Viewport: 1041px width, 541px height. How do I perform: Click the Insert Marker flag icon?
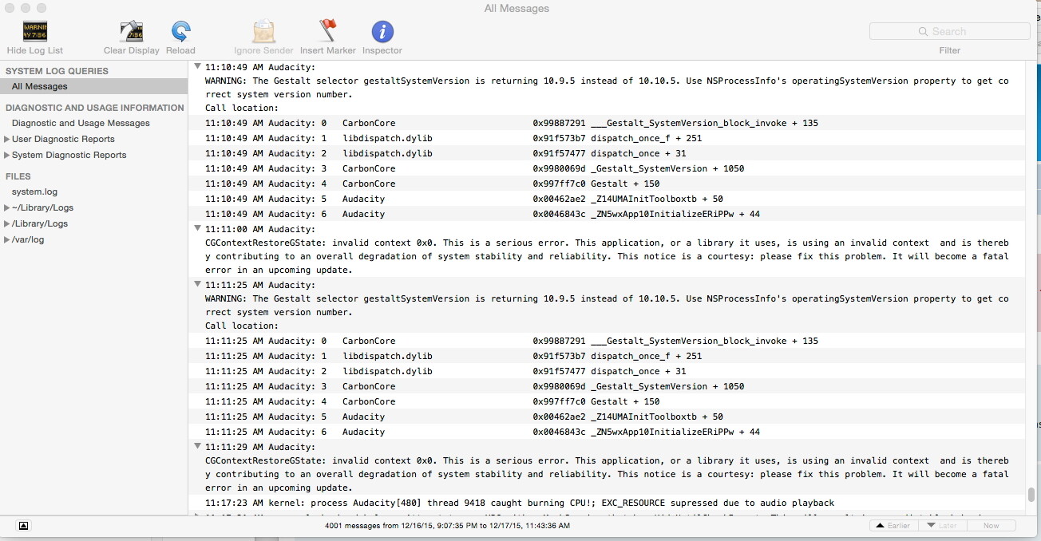[327, 31]
